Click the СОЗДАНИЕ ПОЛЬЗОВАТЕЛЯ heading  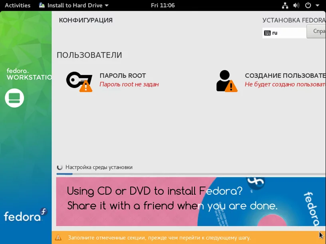[285, 76]
